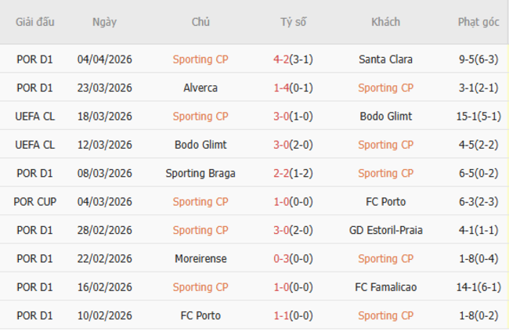Click the 2-2(1-2) Sporting Braga score
The width and height of the screenshot is (509, 331).
(294, 173)
